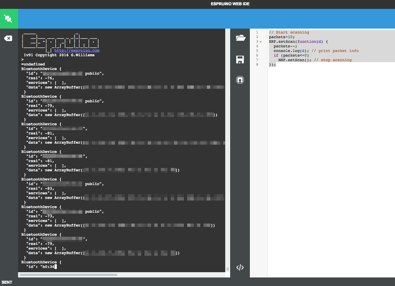Image resolution: width=395 pixels, height=286 pixels.
Task: Click the "// print packet info" comment
Action: click(335, 51)
